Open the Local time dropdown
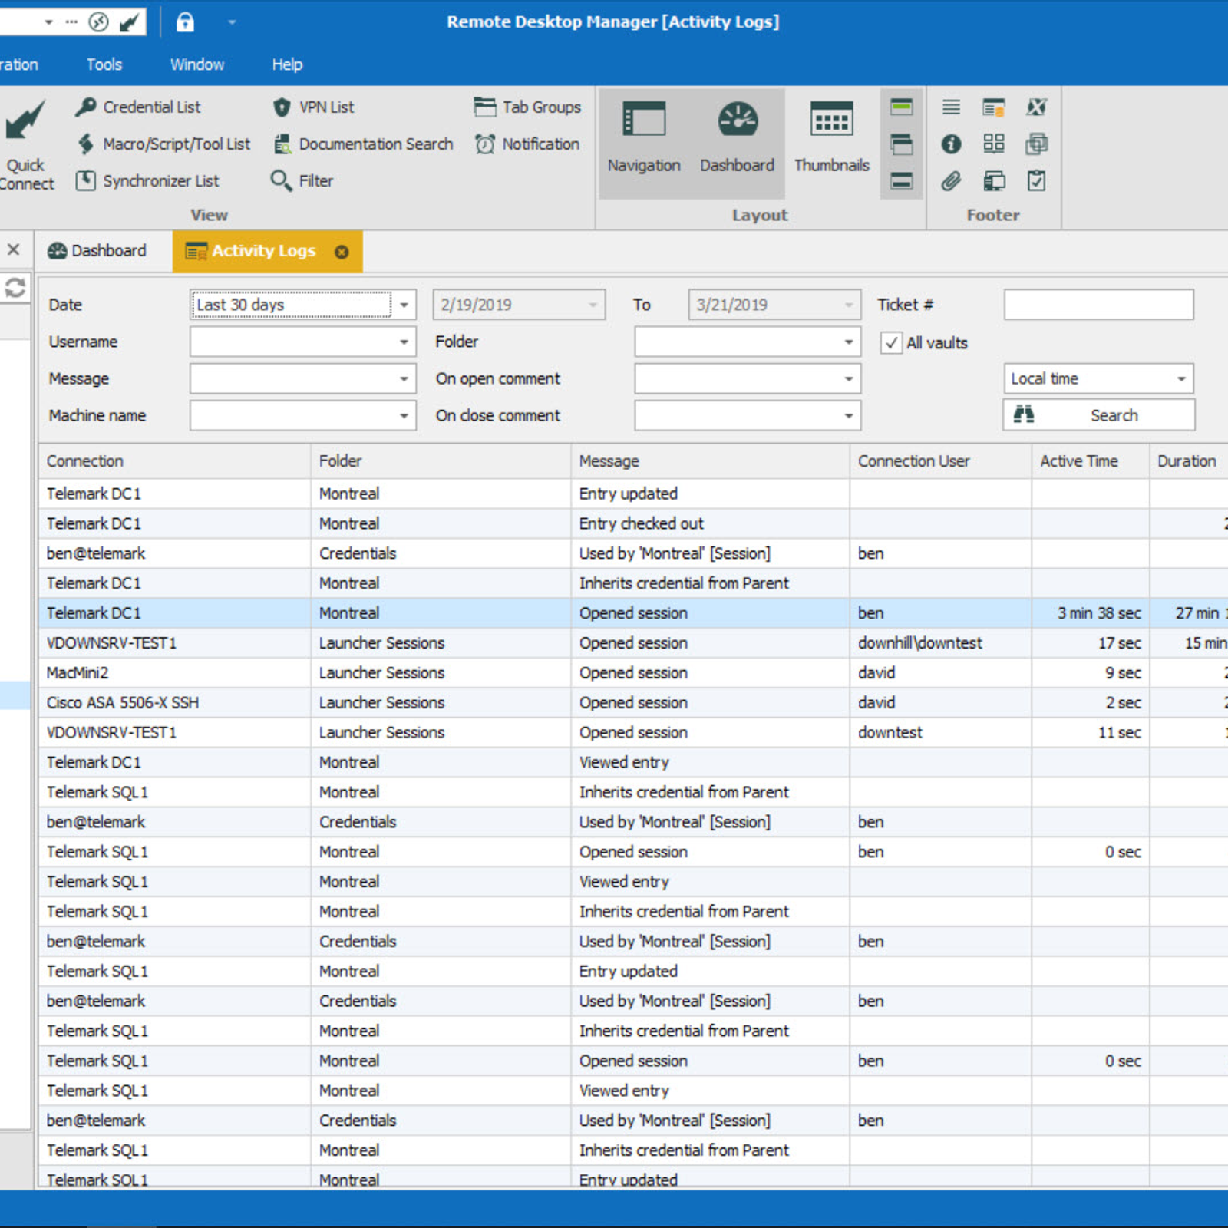The height and width of the screenshot is (1228, 1228). click(1180, 378)
